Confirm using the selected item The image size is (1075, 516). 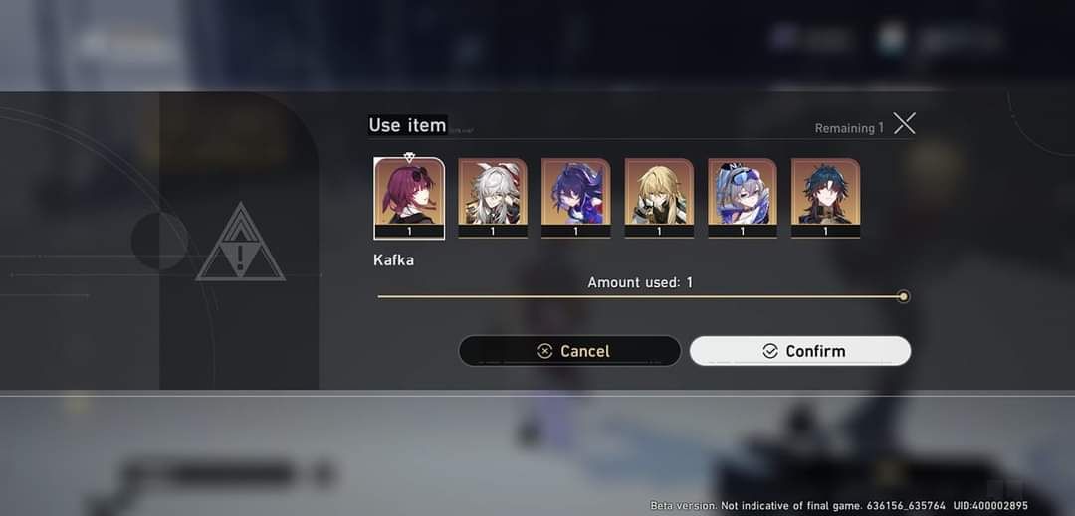point(800,350)
